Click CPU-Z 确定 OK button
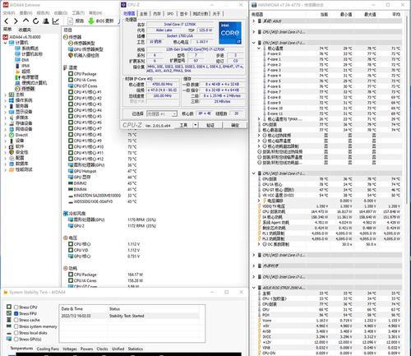Screen dimensions: 411x356 point(235,125)
